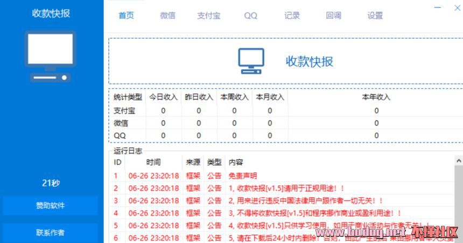The image size is (463, 243).
Task: Open the 首页 tab
Action: click(x=126, y=16)
